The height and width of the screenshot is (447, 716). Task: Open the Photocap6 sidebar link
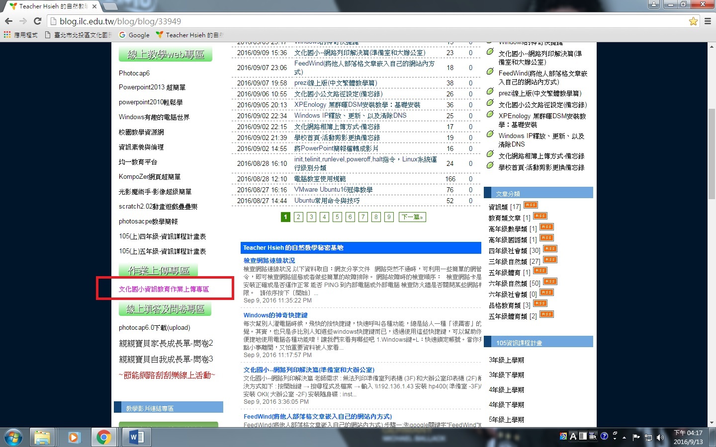[134, 73]
